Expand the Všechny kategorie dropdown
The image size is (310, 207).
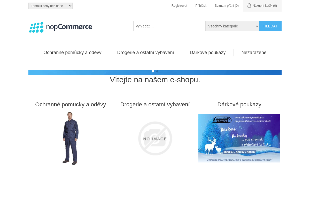(233, 26)
